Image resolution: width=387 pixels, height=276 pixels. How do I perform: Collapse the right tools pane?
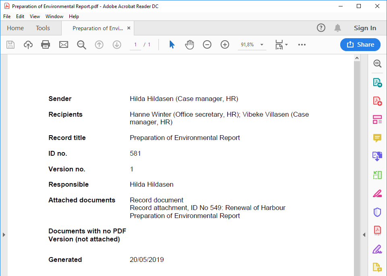coord(364,235)
